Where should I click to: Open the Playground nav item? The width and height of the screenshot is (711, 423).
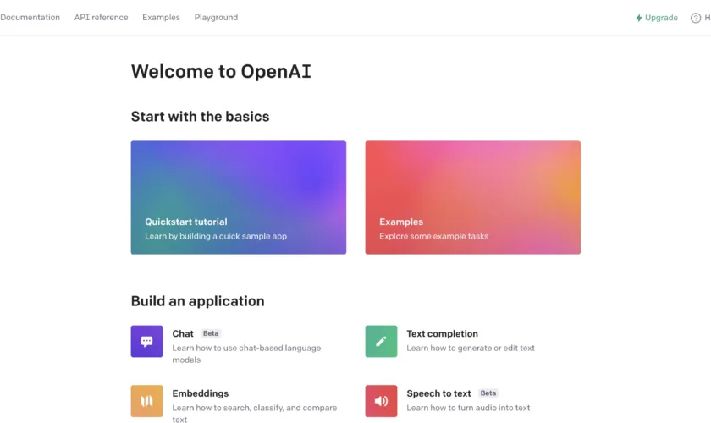216,17
